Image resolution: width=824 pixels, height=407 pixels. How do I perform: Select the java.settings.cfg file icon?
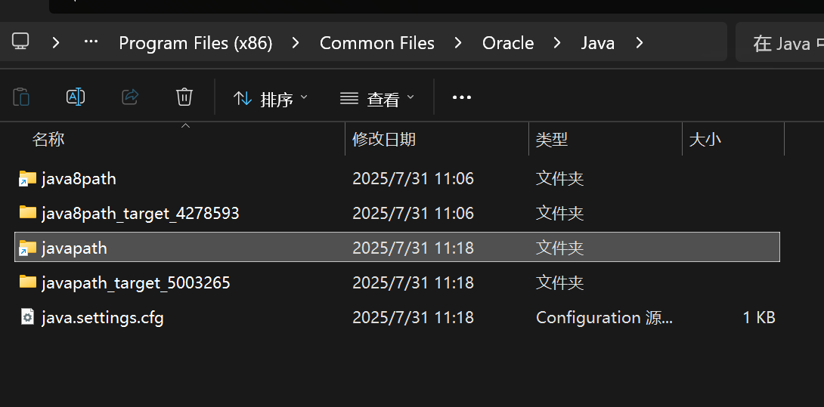28,317
